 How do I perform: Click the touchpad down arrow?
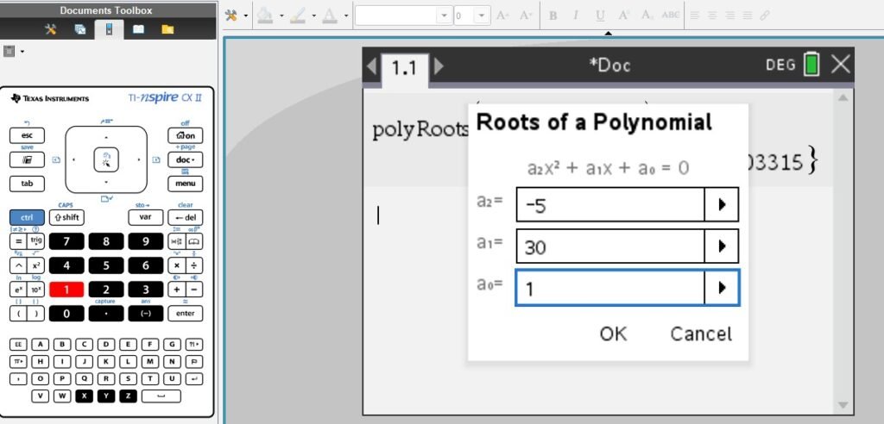106,183
